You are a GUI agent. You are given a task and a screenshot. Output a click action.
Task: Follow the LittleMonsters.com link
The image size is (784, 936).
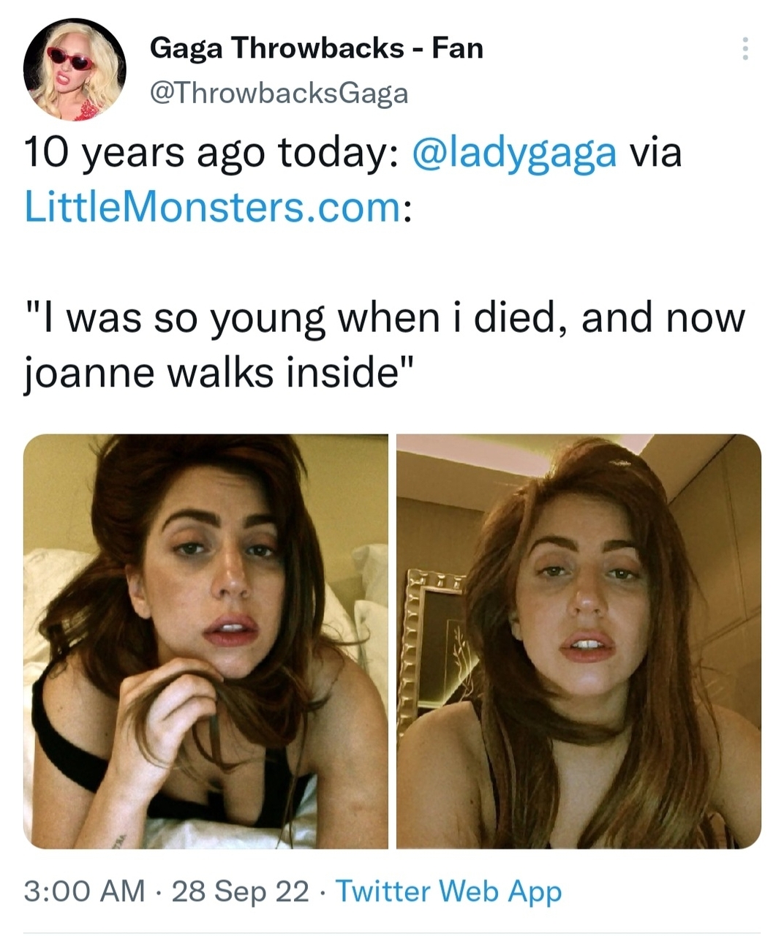(x=212, y=207)
